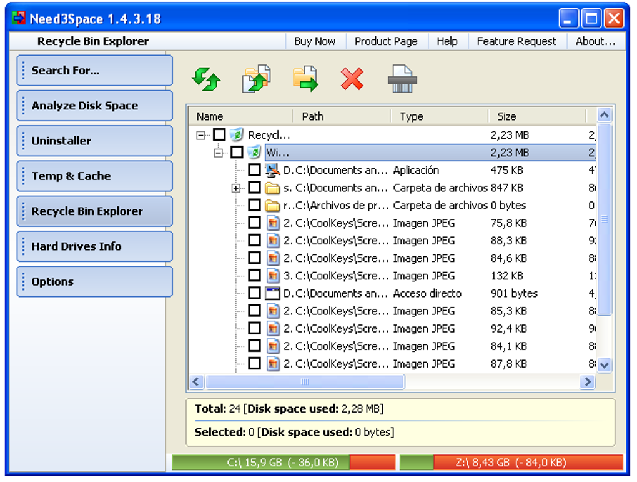Tick the checkbox for the 0 bytes folder
This screenshot has height=482, width=637.
(254, 205)
